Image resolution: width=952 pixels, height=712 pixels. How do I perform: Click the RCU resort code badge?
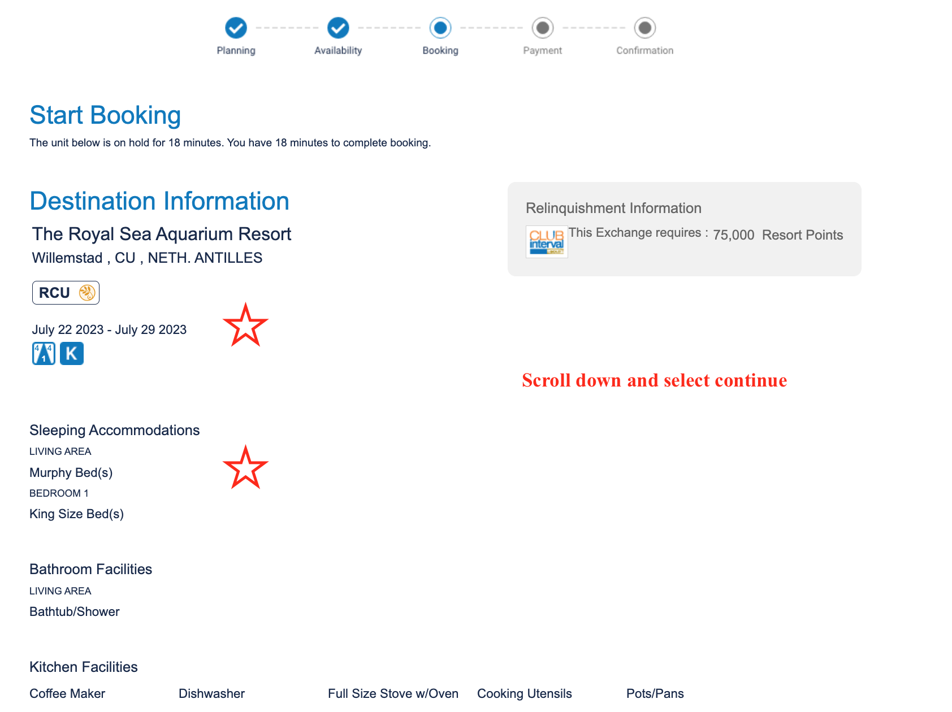(66, 293)
